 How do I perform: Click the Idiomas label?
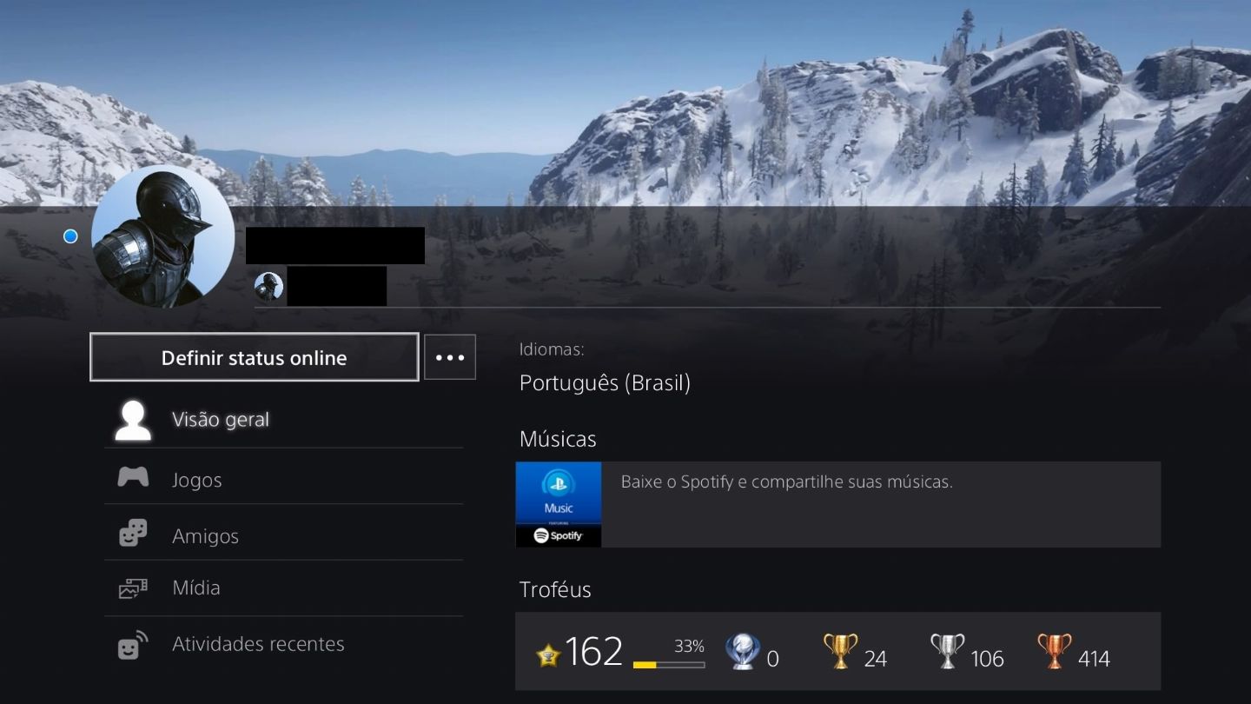point(552,349)
